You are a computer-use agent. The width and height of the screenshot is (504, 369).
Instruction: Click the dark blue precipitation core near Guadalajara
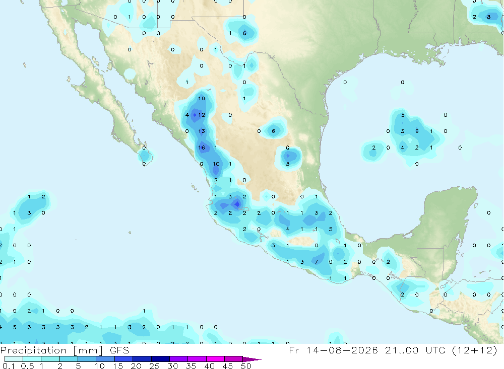point(237,203)
